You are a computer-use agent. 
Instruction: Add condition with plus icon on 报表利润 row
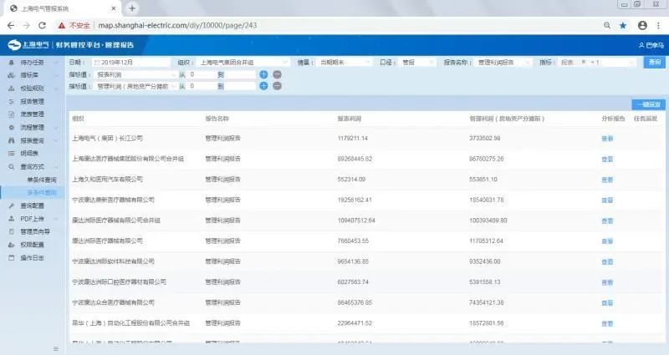[263, 74]
